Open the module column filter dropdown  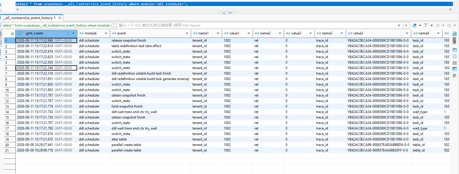(x=106, y=34)
